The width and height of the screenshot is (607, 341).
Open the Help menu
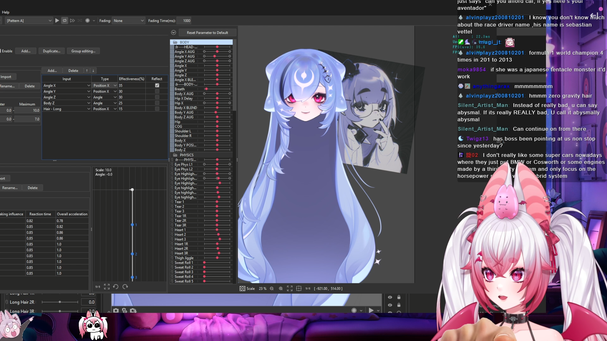[6, 12]
